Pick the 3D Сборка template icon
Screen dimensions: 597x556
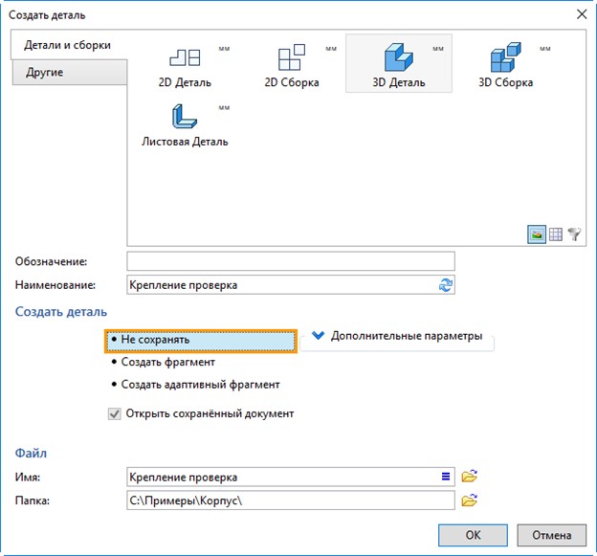[x=505, y=57]
